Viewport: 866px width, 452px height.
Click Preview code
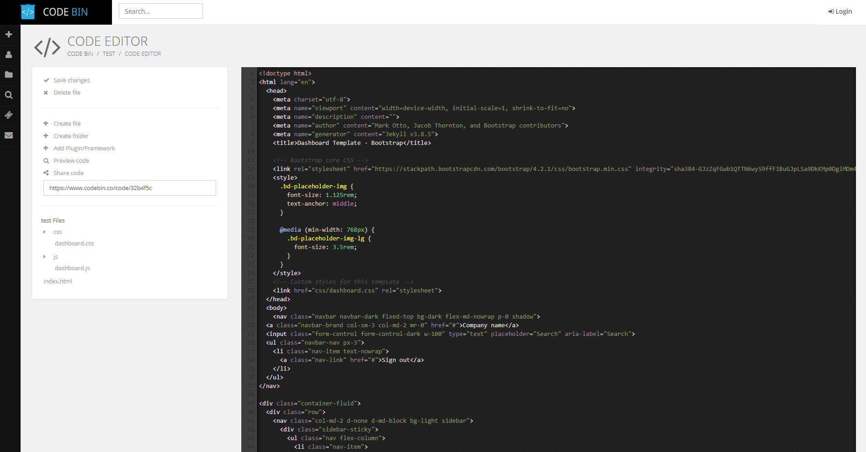click(71, 160)
